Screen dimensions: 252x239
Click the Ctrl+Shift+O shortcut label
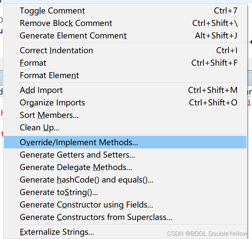coord(213,103)
